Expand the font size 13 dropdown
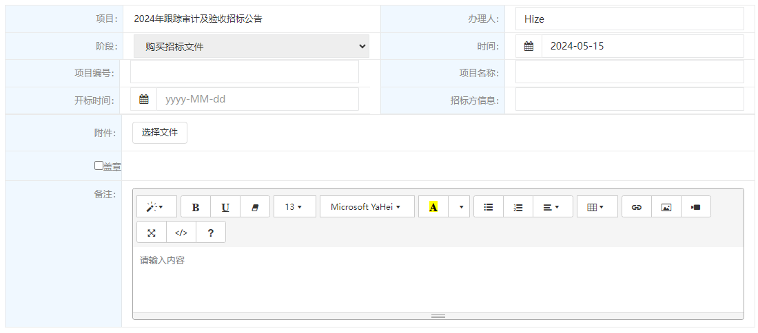758x333 pixels. (x=294, y=207)
